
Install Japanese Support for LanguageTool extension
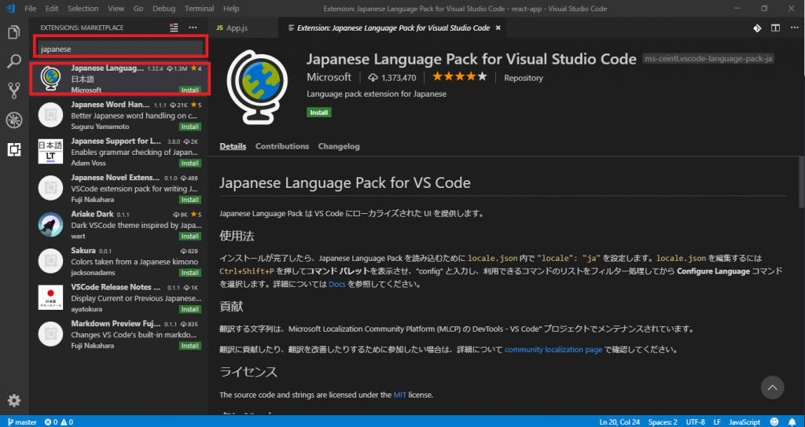(190, 164)
